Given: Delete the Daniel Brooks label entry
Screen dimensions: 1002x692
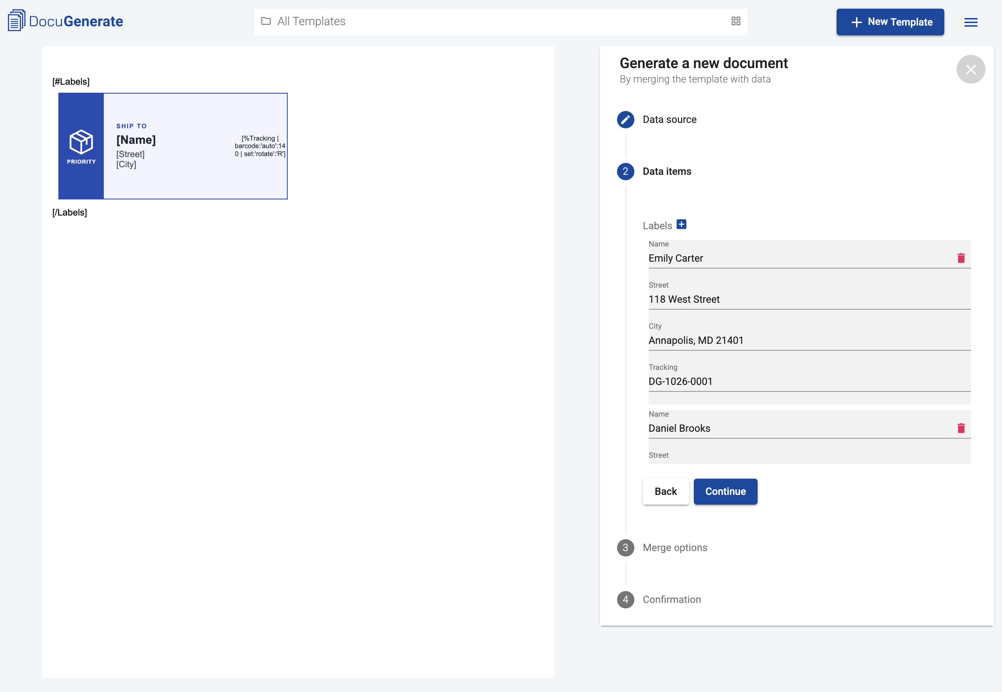Looking at the screenshot, I should [961, 428].
